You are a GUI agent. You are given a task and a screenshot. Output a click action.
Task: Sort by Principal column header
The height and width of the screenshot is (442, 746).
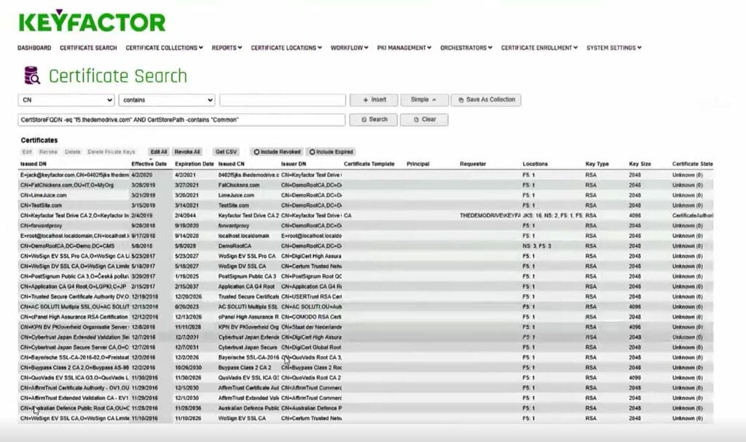[417, 164]
